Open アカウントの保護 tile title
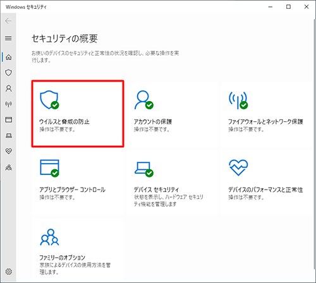The height and width of the screenshot is (283, 316). tap(153, 121)
